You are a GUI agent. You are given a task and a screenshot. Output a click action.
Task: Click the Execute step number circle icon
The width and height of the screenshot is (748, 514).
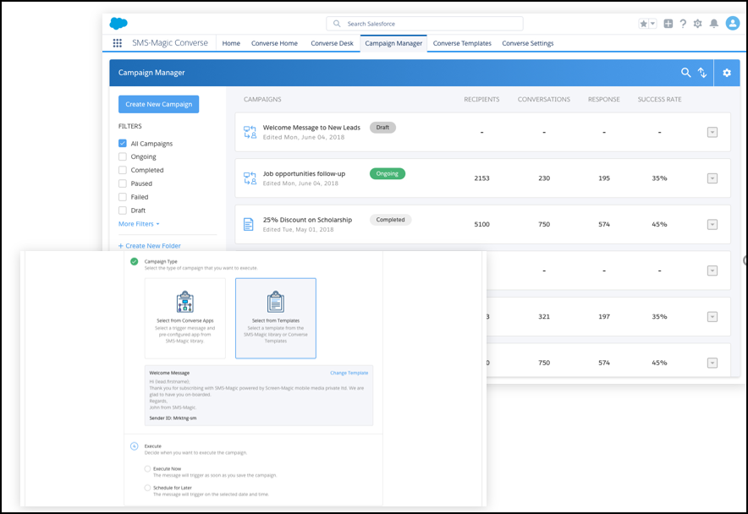coord(134,446)
